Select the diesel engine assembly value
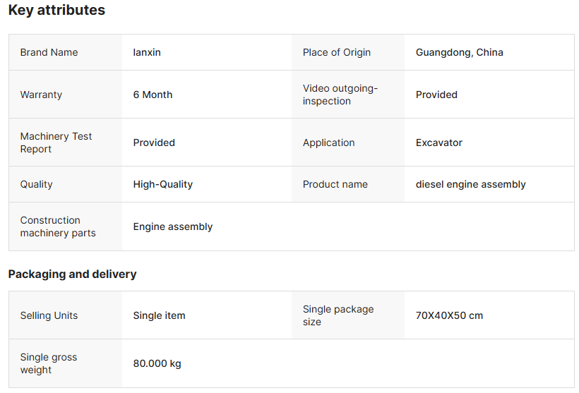579x393 pixels. (x=470, y=184)
